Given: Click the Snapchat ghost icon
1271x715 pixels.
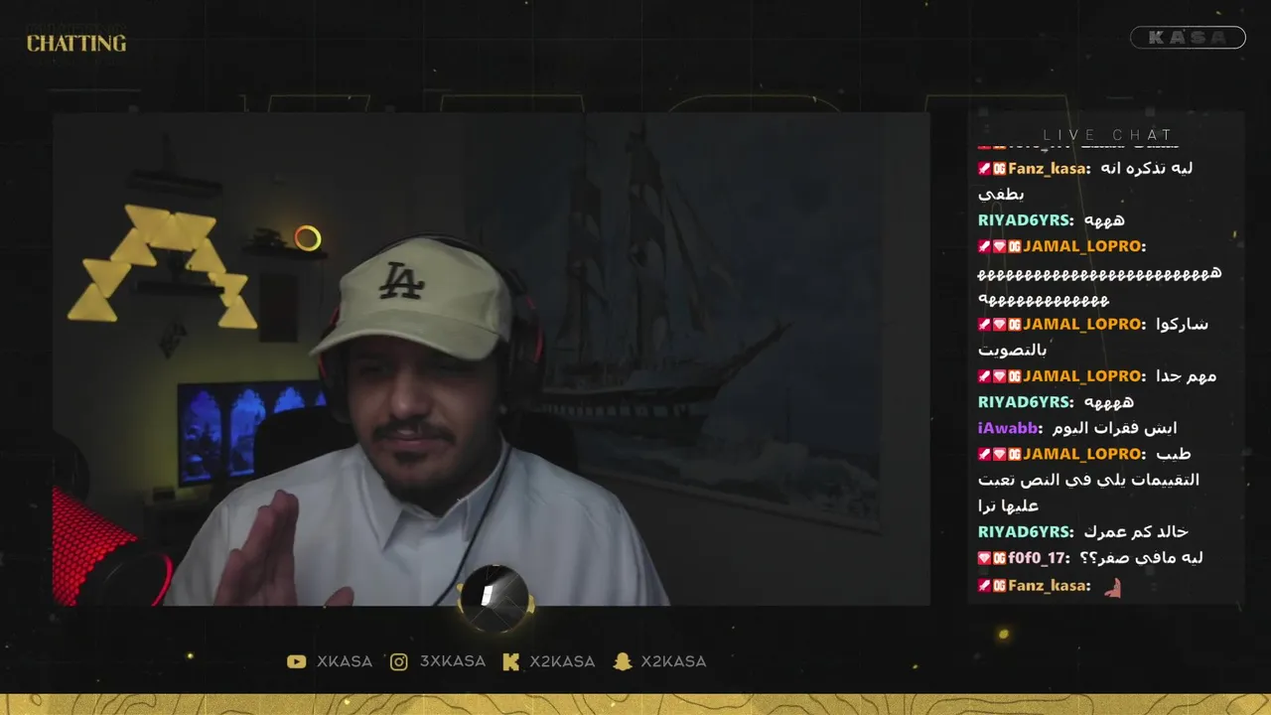Looking at the screenshot, I should click(x=623, y=661).
